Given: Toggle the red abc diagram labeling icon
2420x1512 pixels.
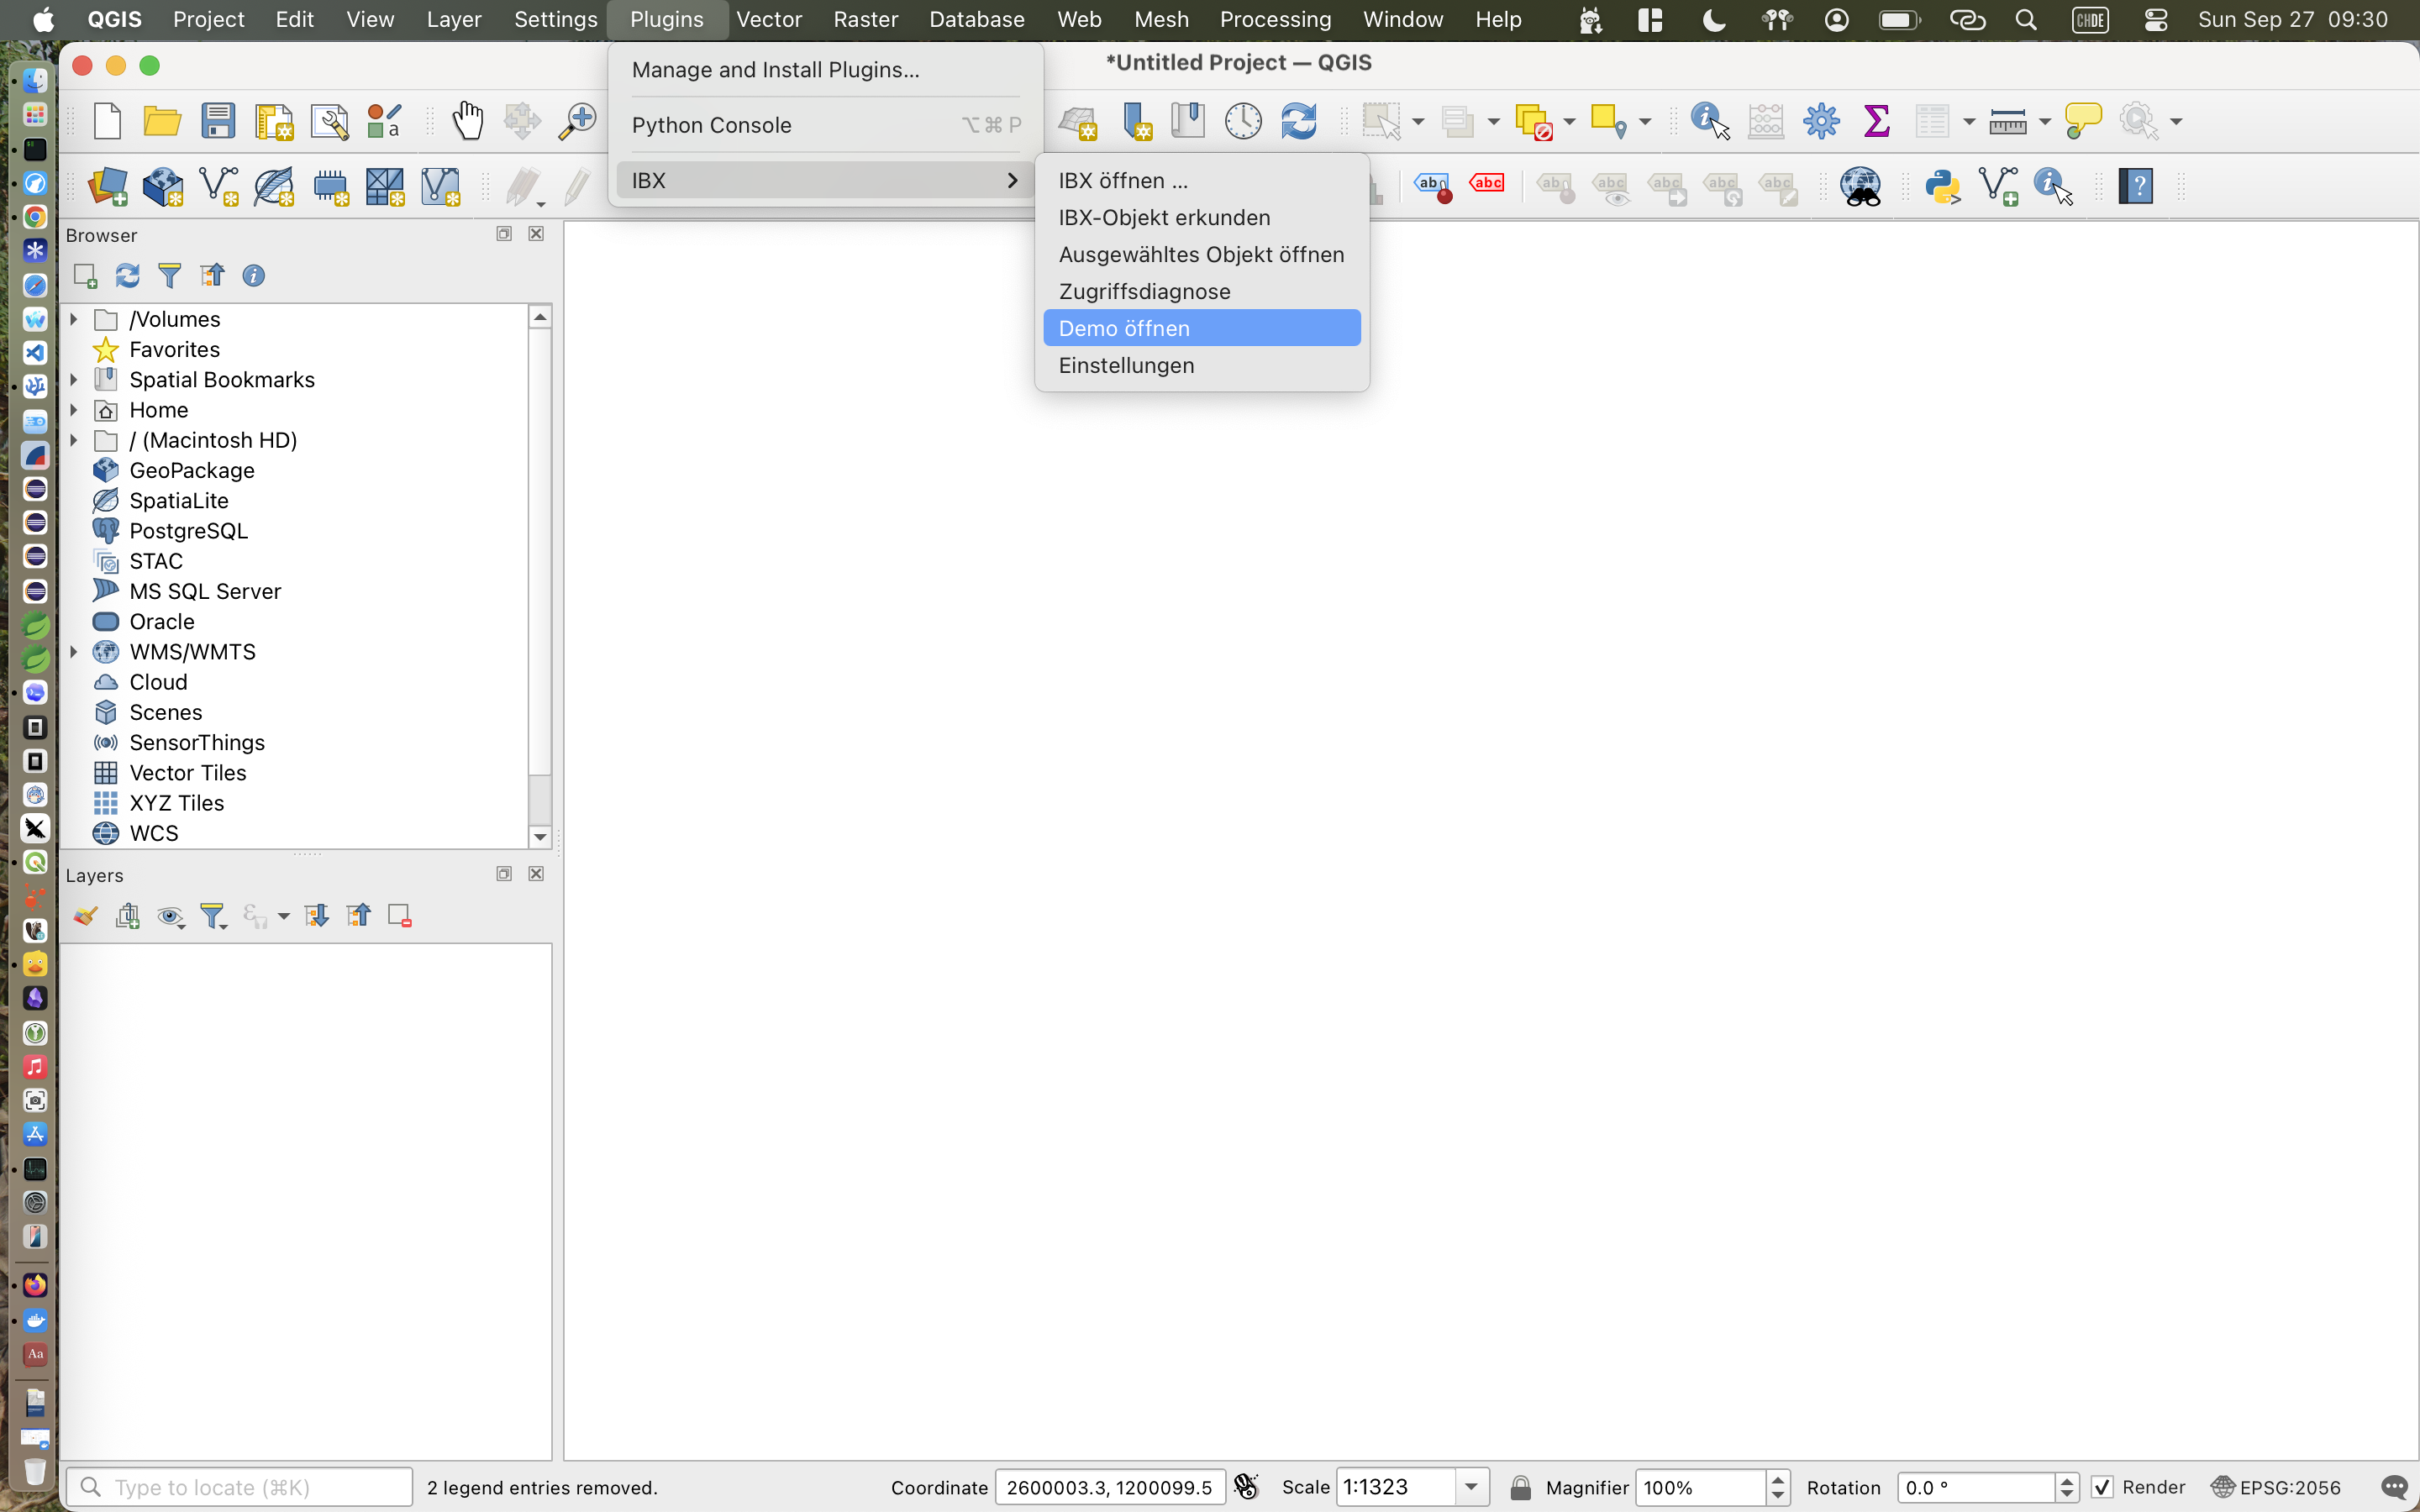Looking at the screenshot, I should pyautogui.click(x=1487, y=184).
